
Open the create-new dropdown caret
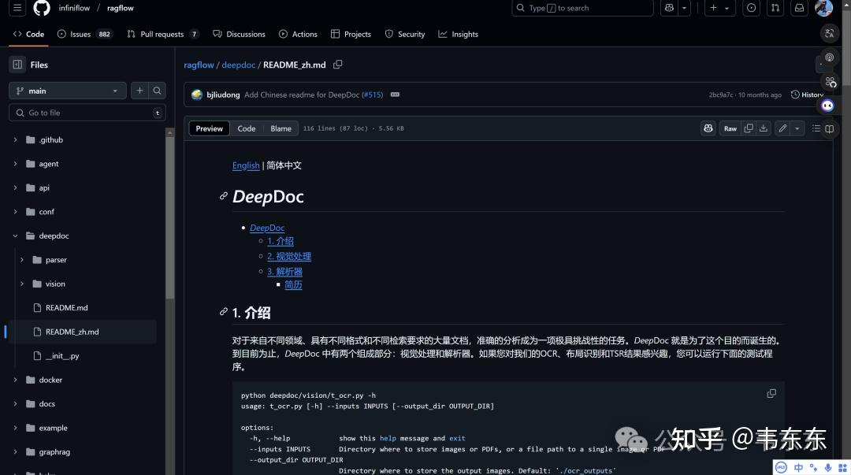tap(727, 8)
